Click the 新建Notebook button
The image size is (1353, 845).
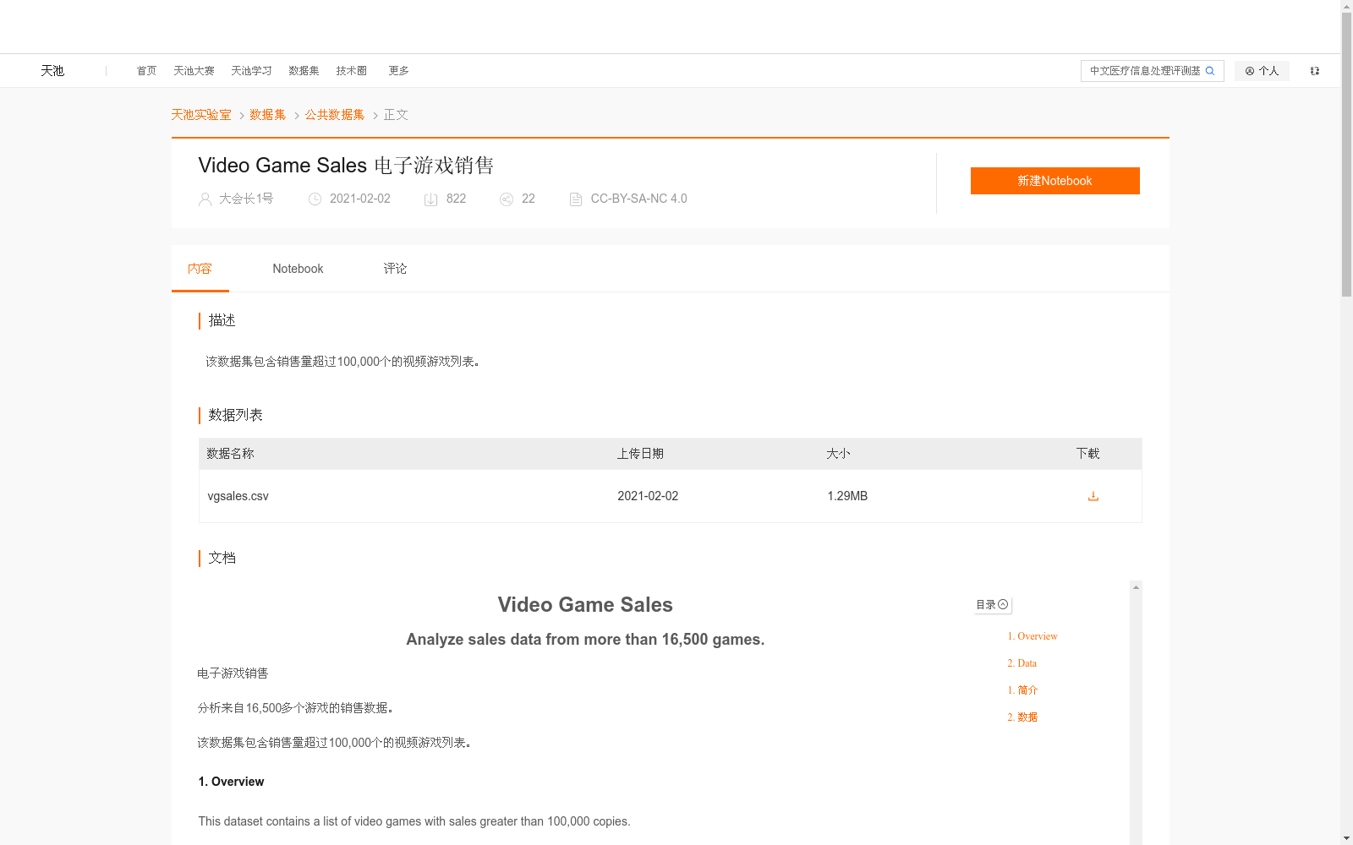[x=1054, y=181]
